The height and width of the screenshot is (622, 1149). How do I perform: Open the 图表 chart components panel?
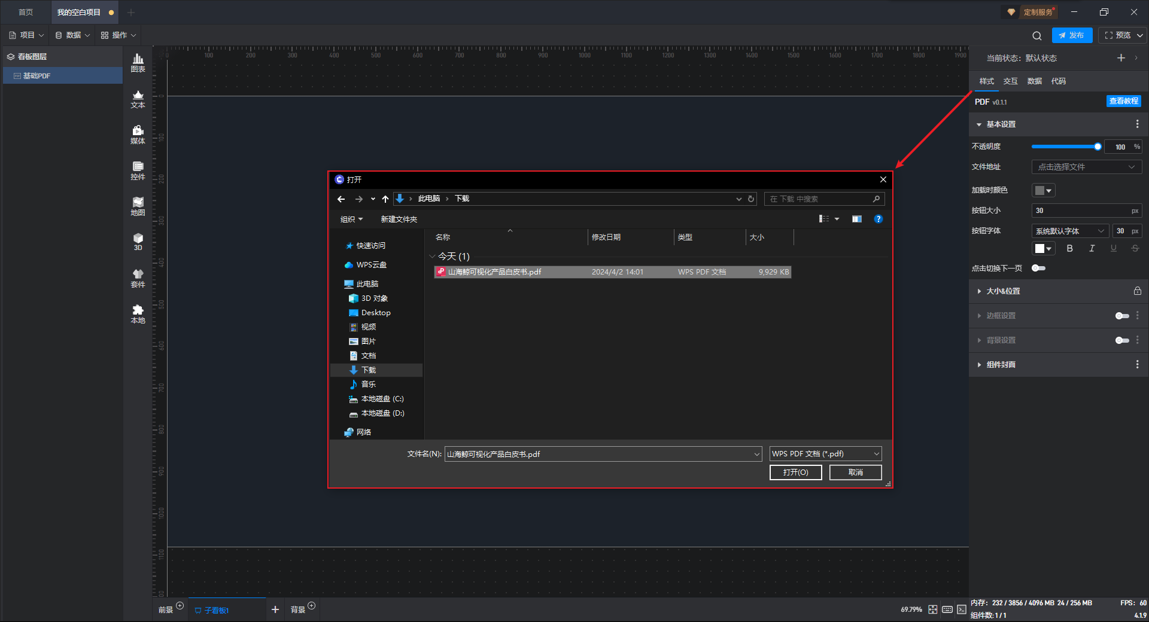pos(138,62)
